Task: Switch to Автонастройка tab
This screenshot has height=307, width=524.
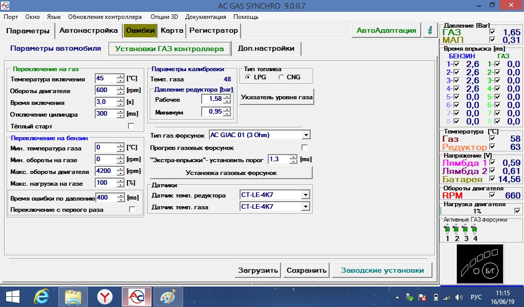Action: 89,30
